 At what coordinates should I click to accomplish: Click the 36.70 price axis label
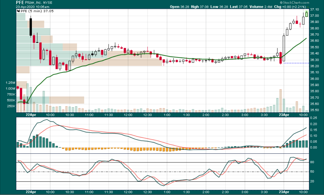point(314,35)
